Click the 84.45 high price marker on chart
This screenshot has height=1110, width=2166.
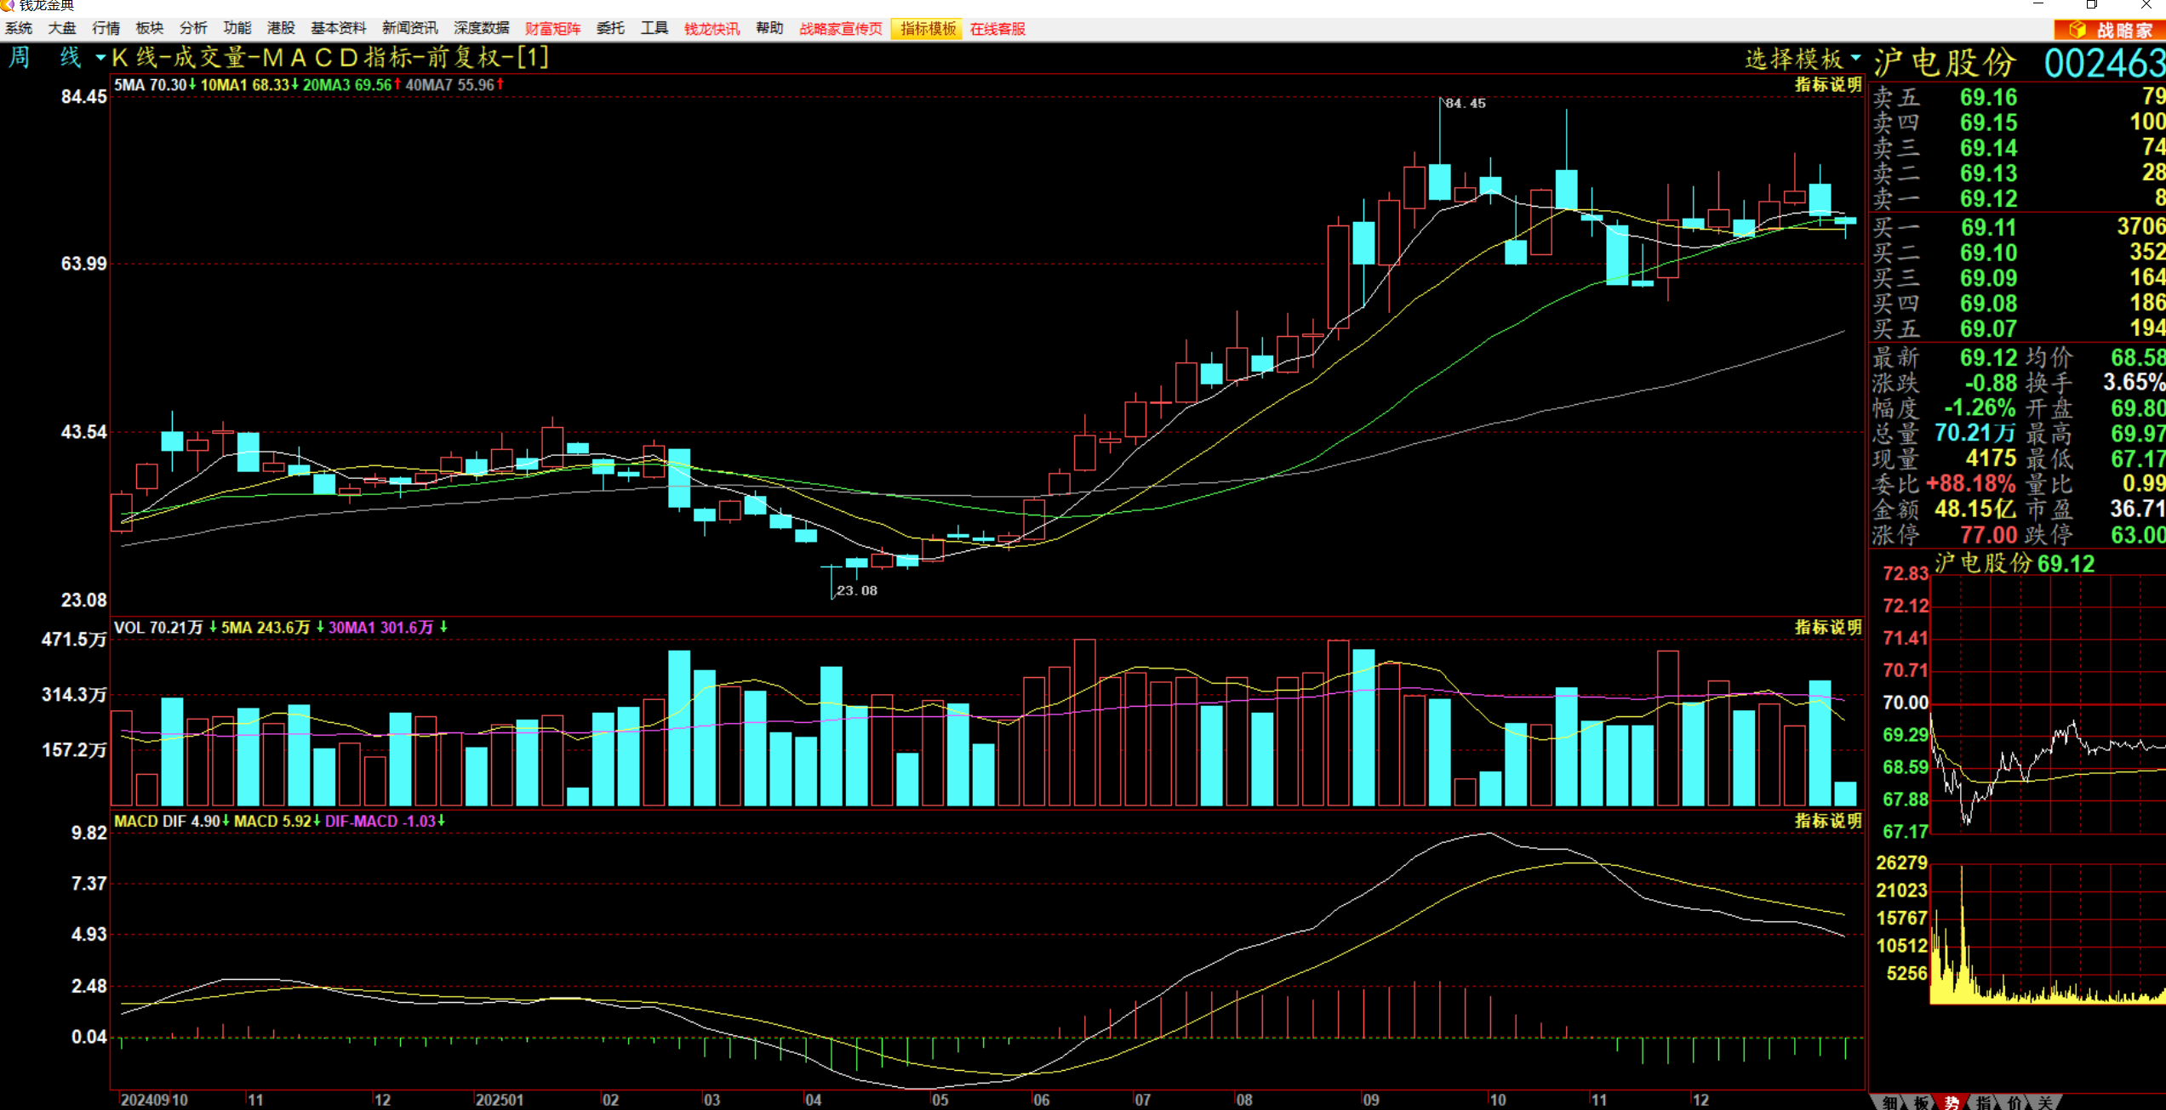1466,104
